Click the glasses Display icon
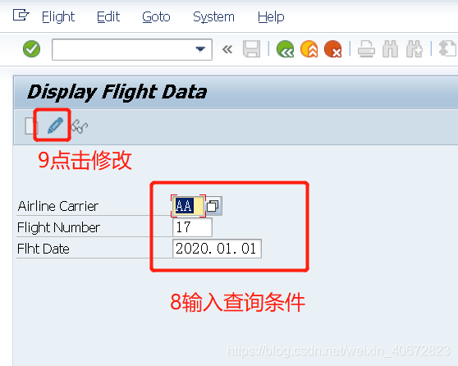This screenshot has height=366, width=458. (80, 126)
